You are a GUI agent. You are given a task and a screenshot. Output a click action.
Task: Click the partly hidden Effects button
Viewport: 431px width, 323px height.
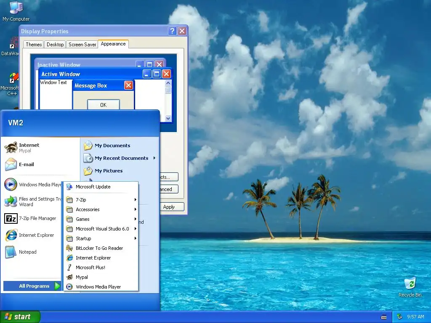coord(169,177)
